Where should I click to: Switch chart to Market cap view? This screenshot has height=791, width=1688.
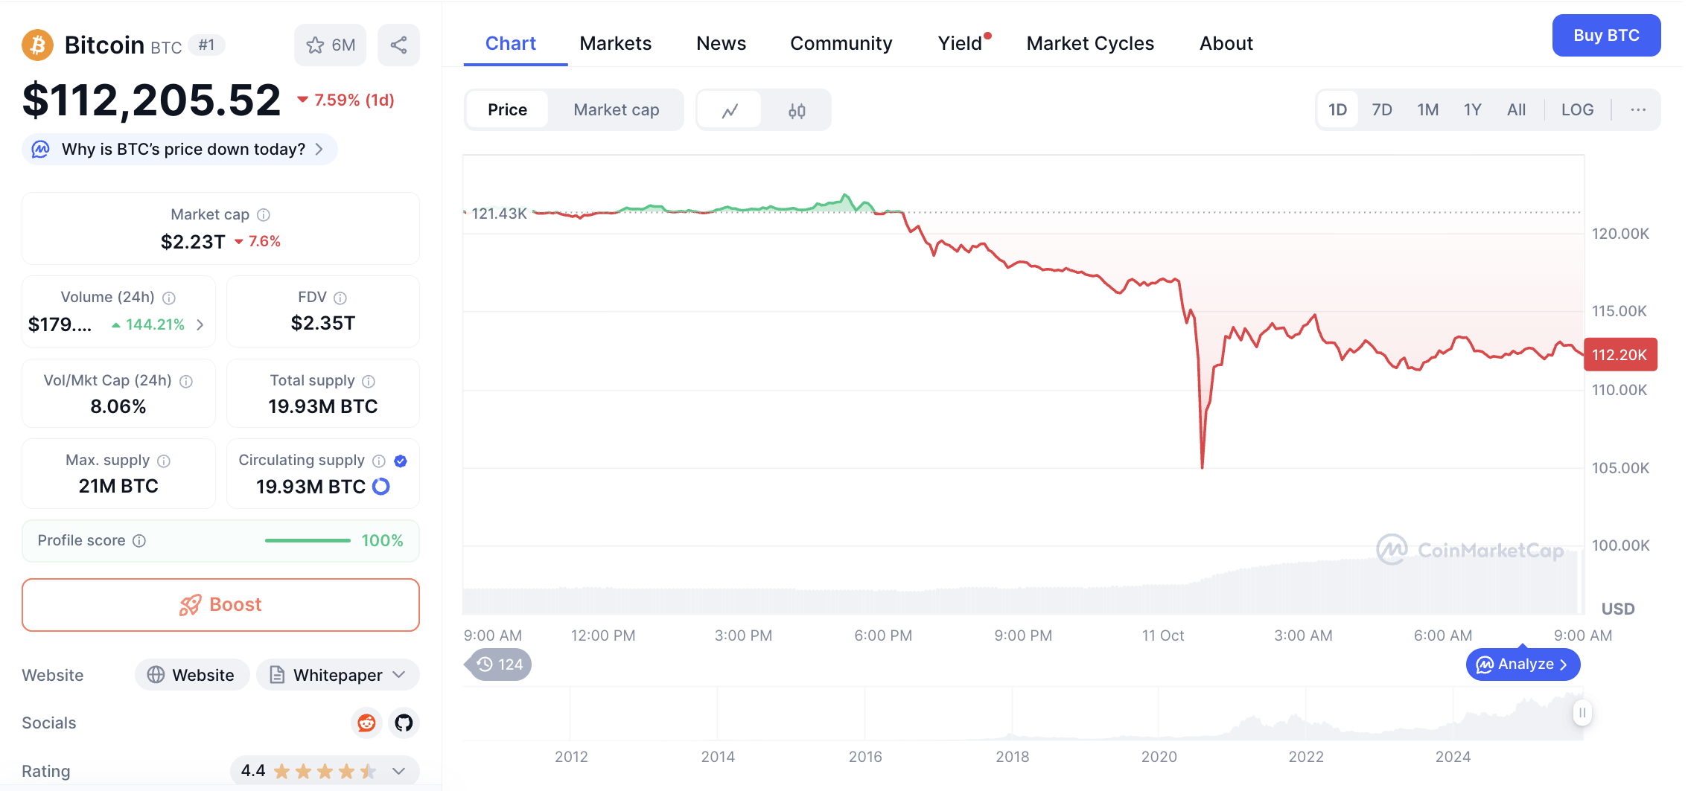(x=616, y=110)
